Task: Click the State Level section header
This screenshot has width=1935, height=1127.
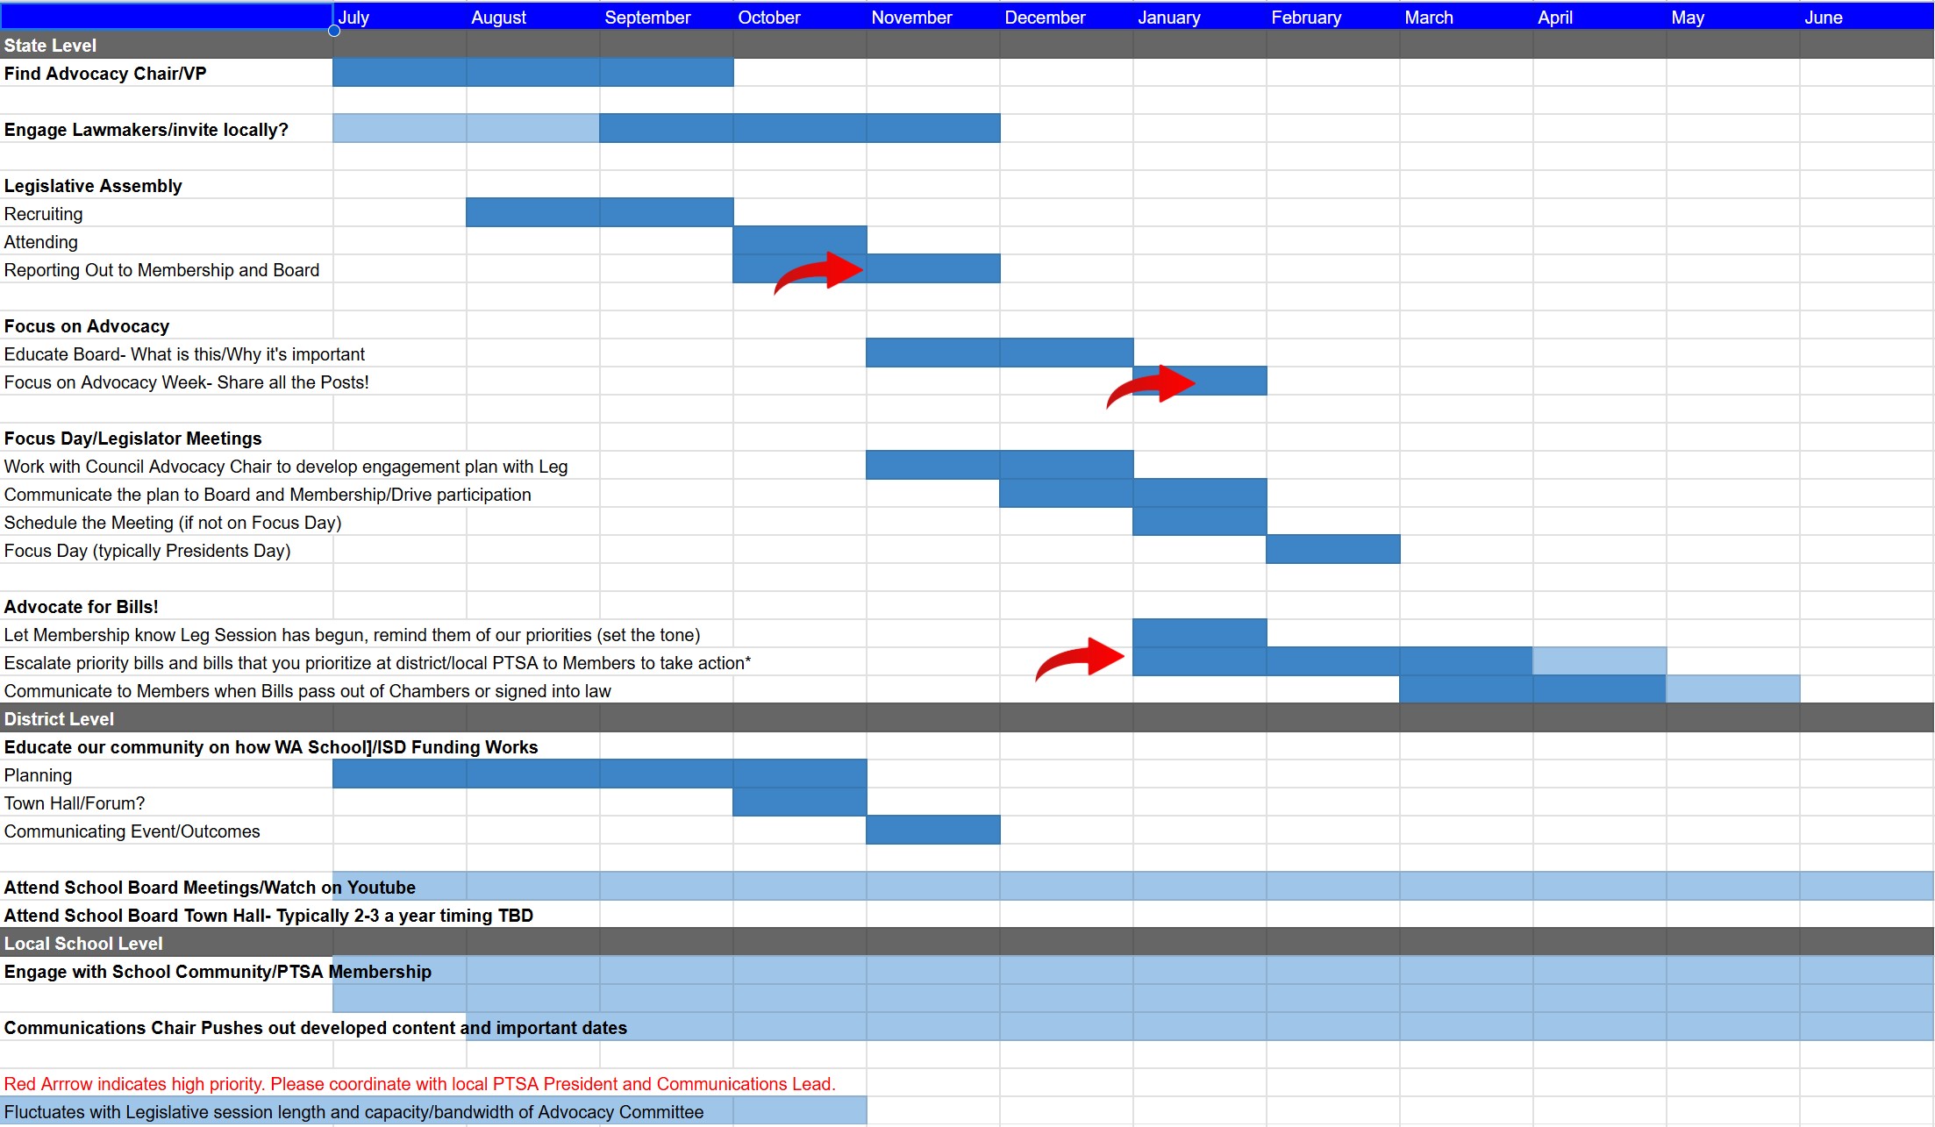Action: point(51,46)
